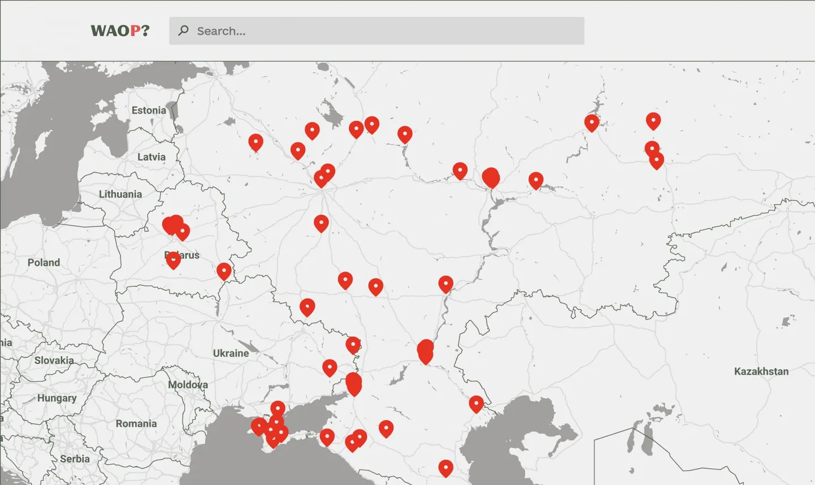Click the Lithuania country label

tap(120, 194)
